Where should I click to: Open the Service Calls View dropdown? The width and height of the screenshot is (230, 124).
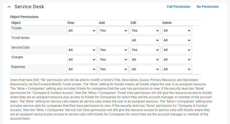[x=82, y=50]
